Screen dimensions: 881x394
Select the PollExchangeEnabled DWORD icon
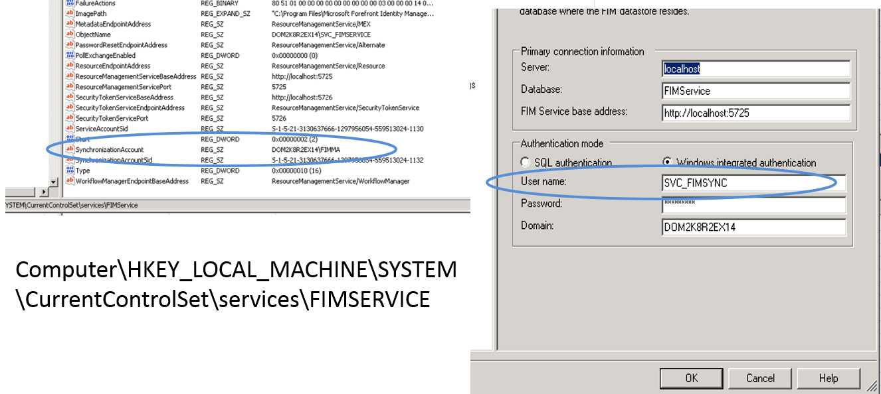(x=70, y=56)
